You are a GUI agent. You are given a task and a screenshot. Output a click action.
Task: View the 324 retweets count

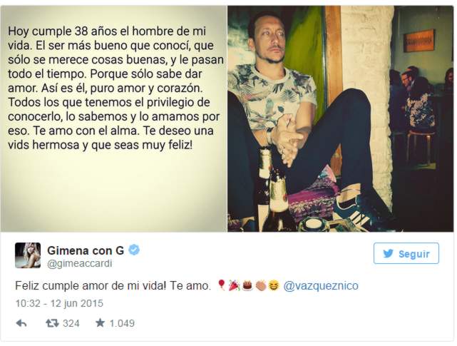coord(71,323)
